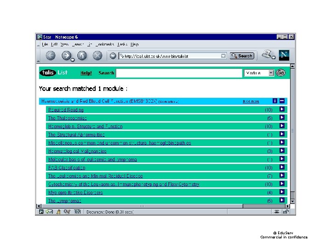Viewport: 331px width, 248px height.
Task: Open the URL address bar dropdown arrow
Action: (x=223, y=56)
